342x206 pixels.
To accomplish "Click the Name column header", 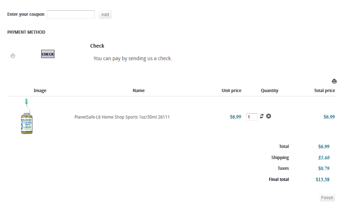I will click(139, 90).
